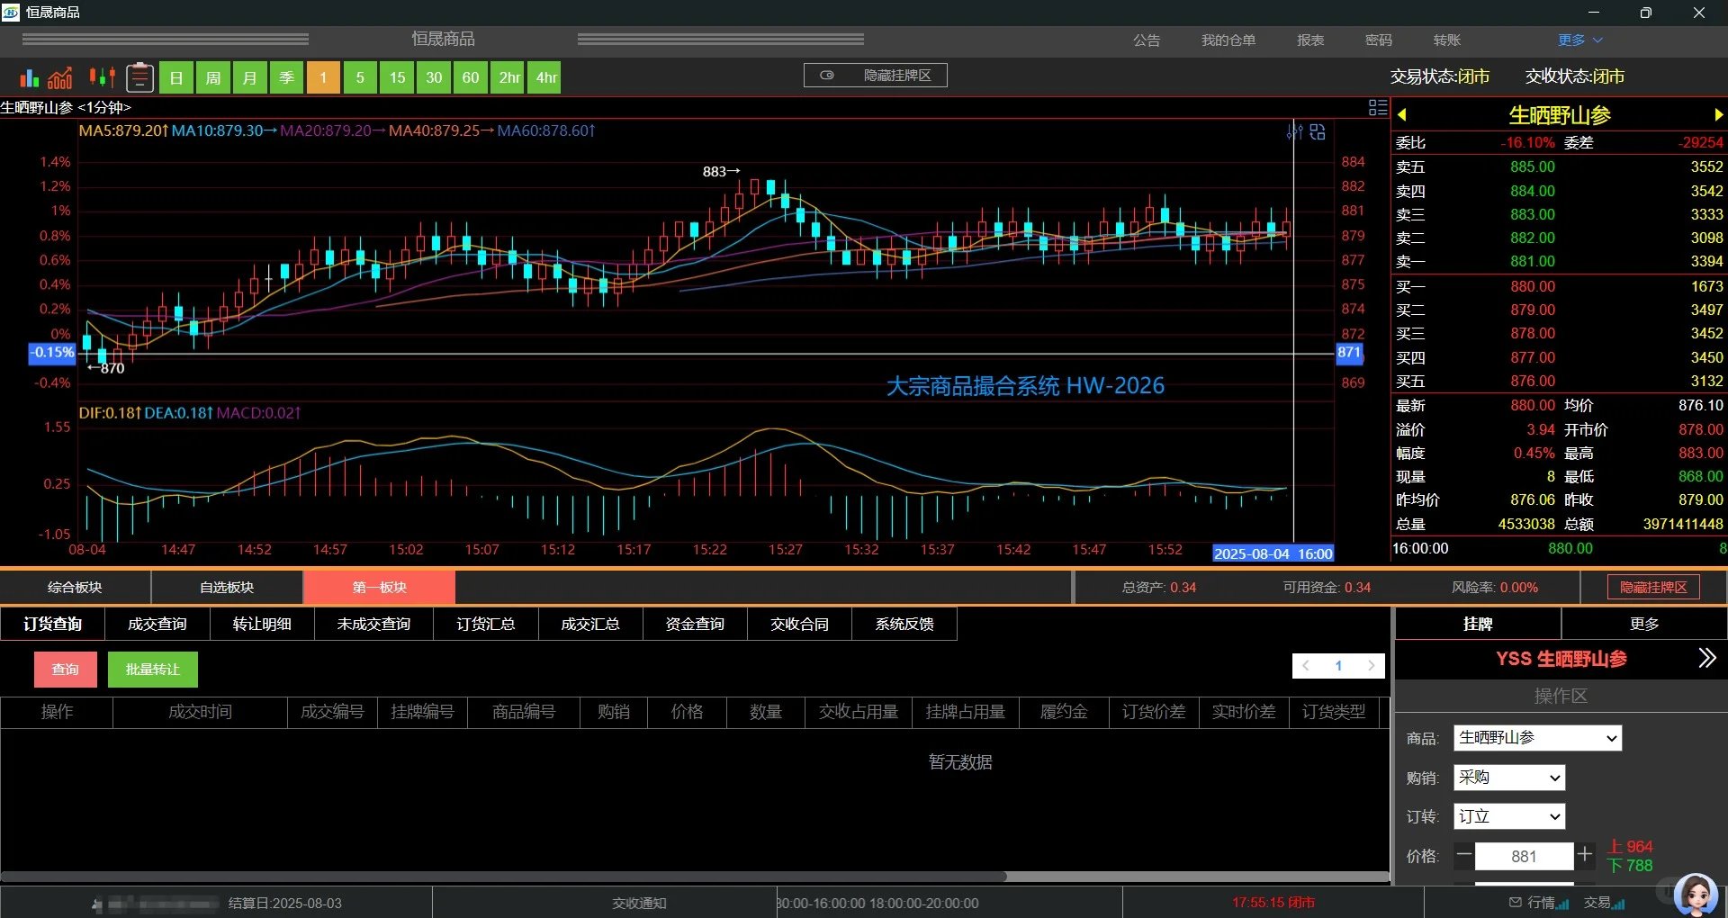Go to next commodity with right arrow
The image size is (1728, 918).
[1718, 115]
